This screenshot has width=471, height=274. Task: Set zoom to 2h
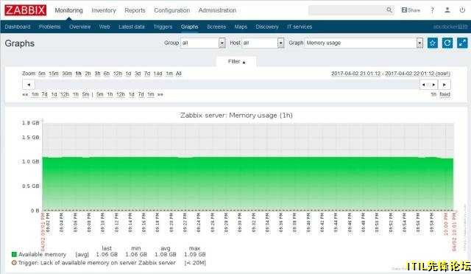[88, 74]
